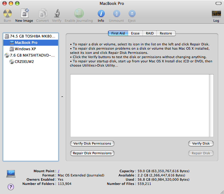Toggle the toolbar with top-right pill button
224x194 pixels.
click(x=219, y=3)
